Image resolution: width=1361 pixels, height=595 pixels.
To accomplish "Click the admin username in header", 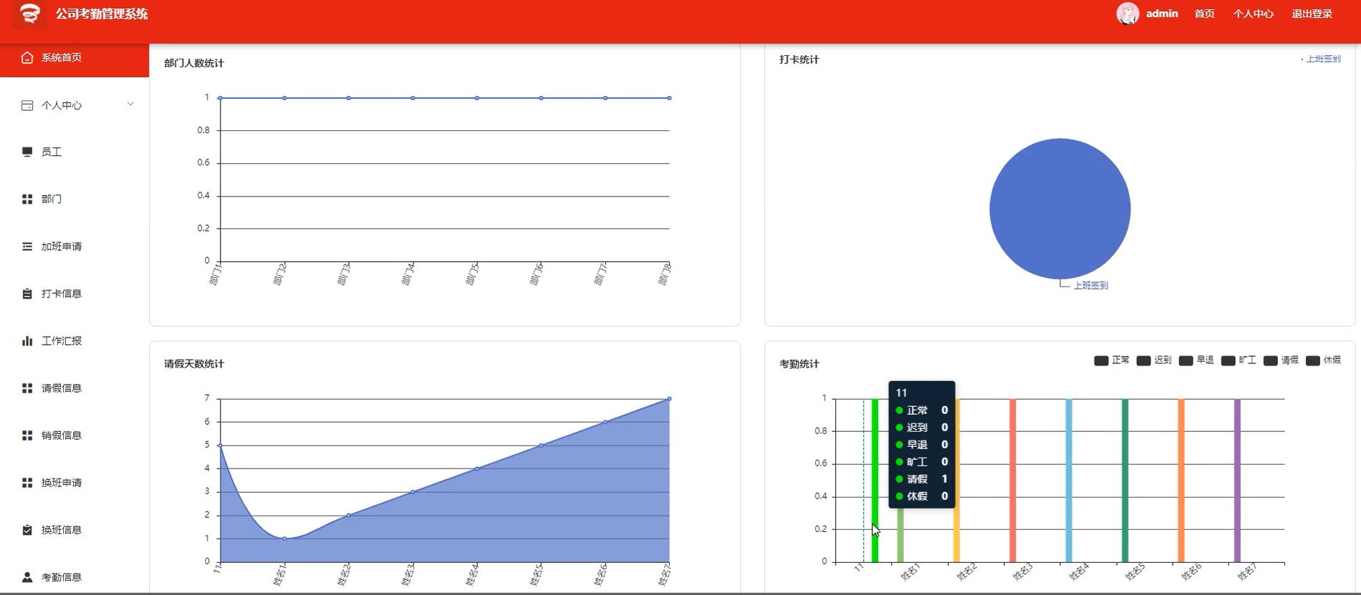I will (1162, 14).
